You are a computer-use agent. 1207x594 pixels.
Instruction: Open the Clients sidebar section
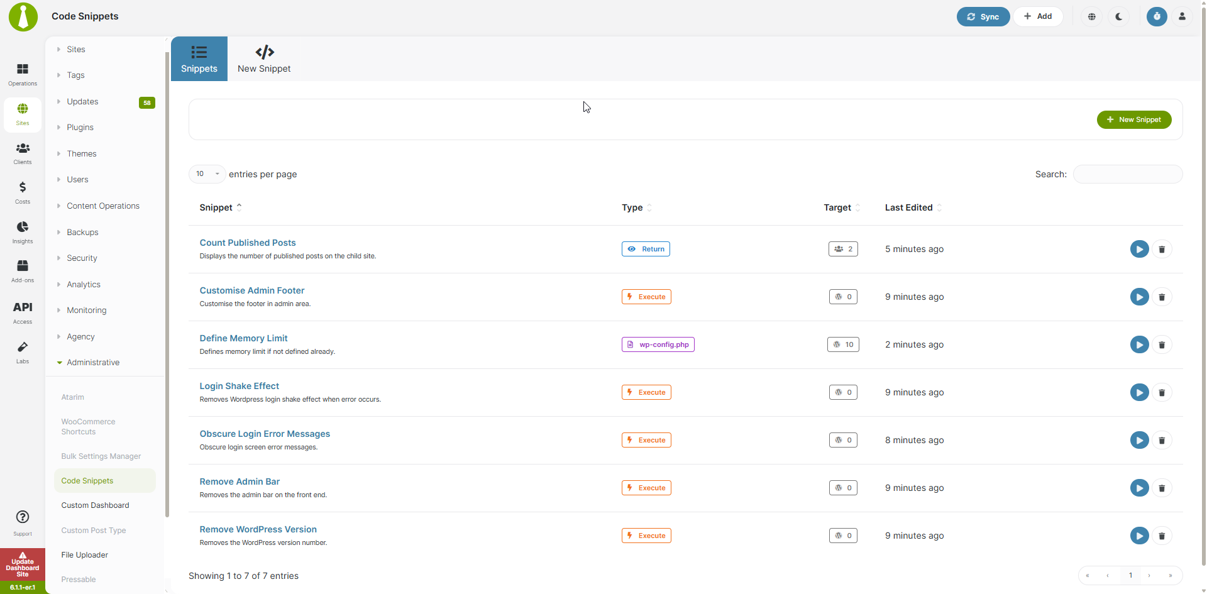23,153
